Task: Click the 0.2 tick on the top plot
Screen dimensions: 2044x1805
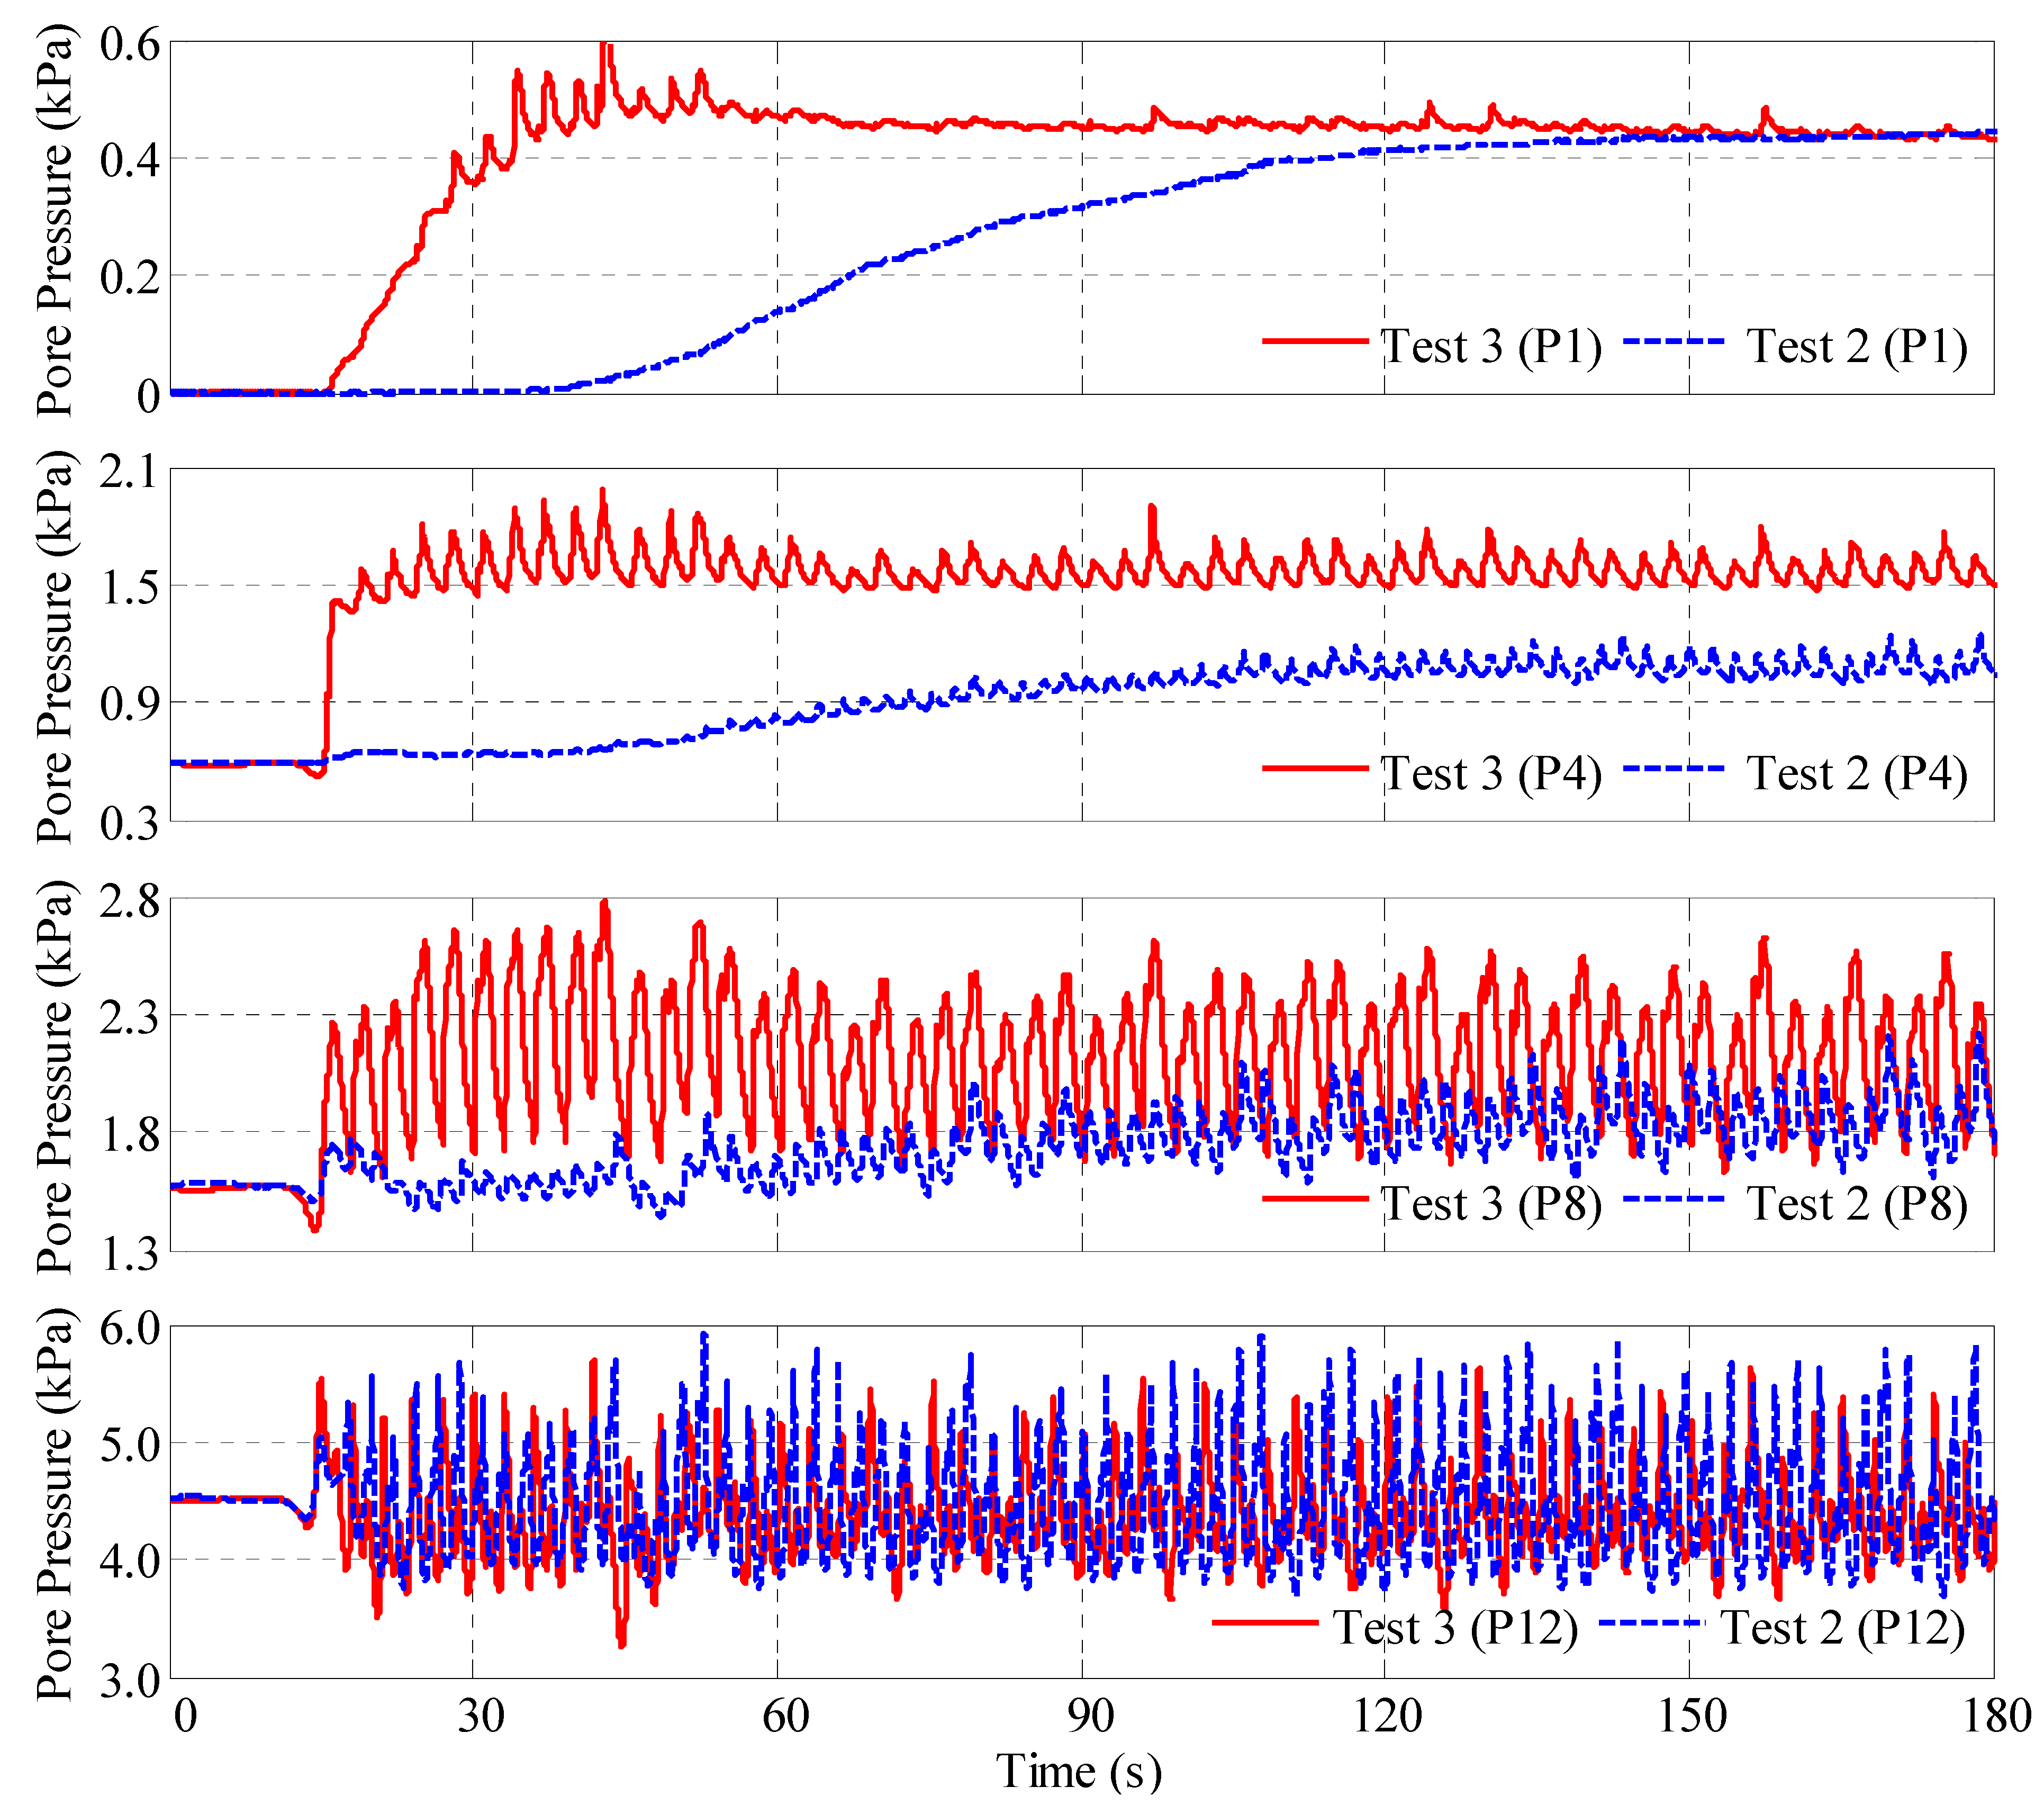Action: click(x=130, y=278)
